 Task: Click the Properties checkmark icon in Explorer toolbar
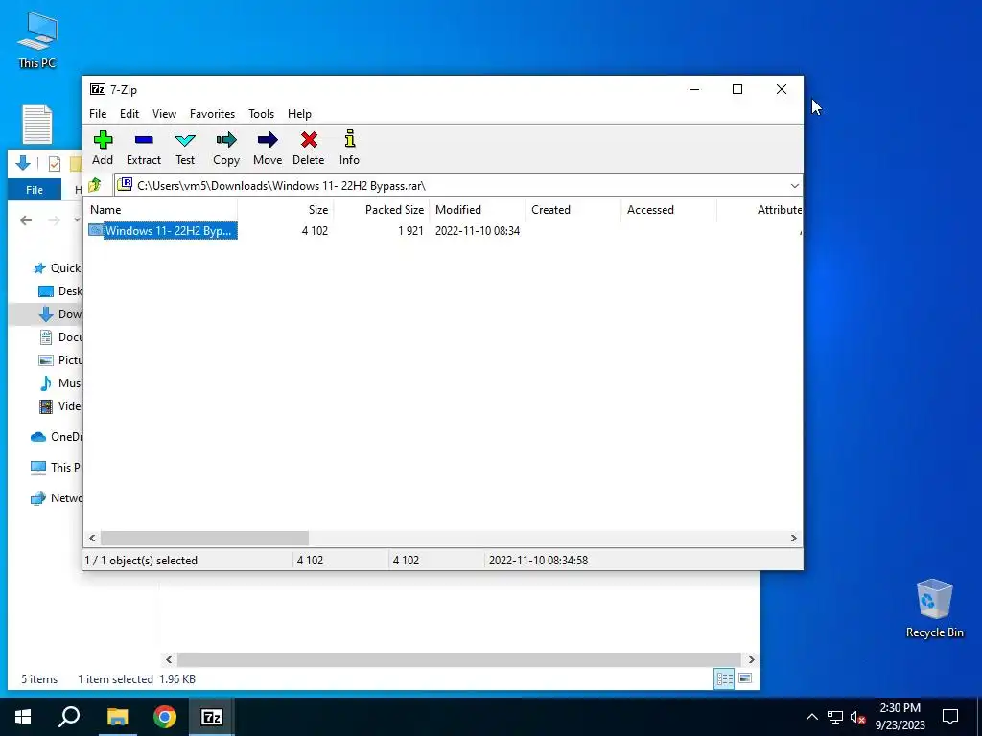click(55, 164)
